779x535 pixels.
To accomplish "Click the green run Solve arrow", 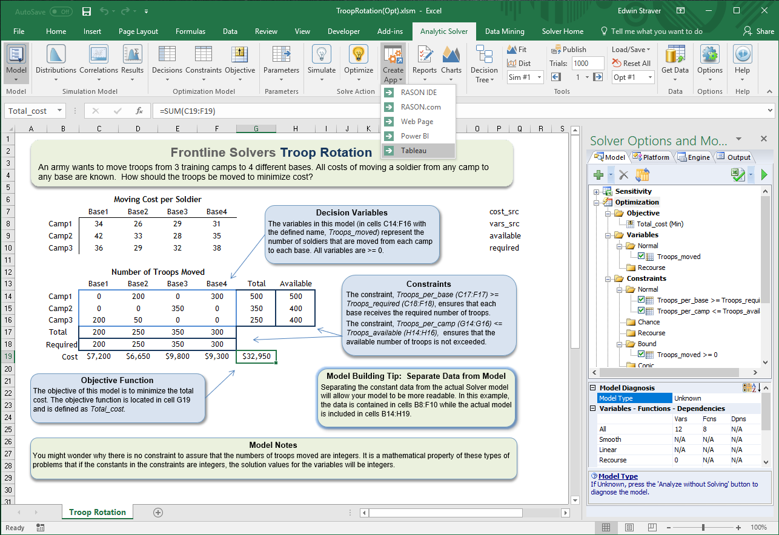I will point(764,175).
